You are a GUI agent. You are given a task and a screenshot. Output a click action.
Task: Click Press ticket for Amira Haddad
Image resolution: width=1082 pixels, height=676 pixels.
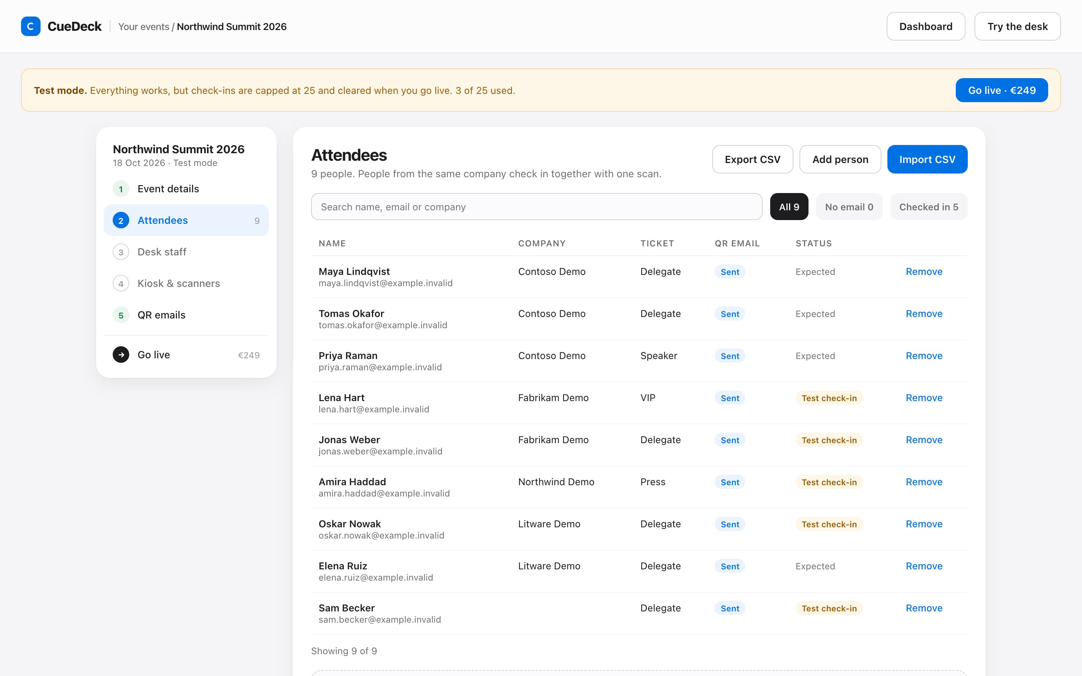653,481
